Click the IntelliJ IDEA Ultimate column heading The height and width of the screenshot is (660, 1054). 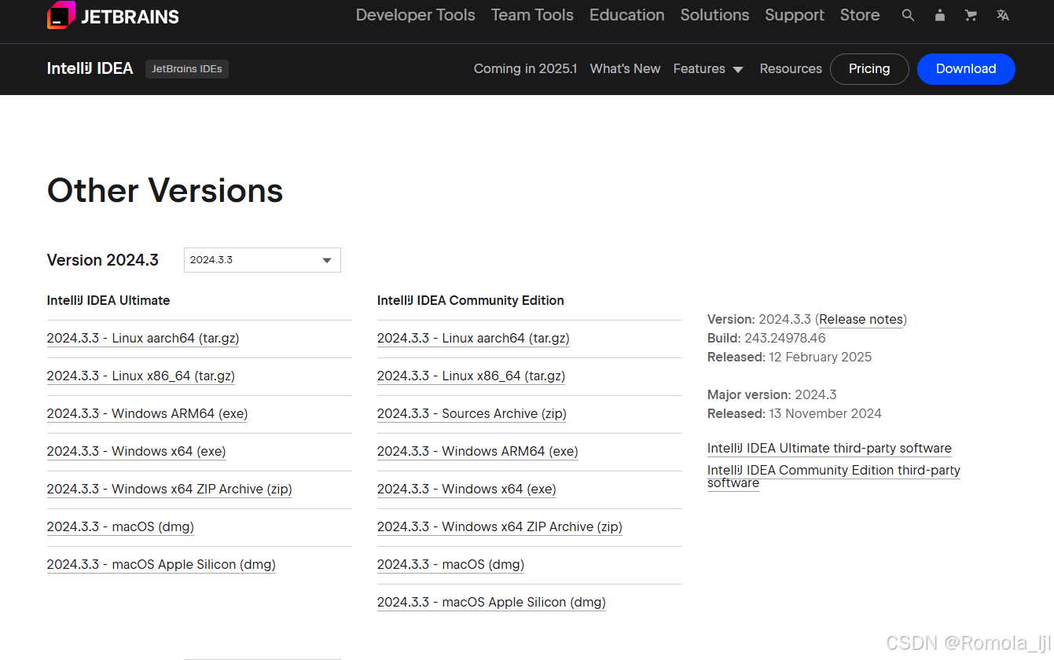click(x=108, y=300)
